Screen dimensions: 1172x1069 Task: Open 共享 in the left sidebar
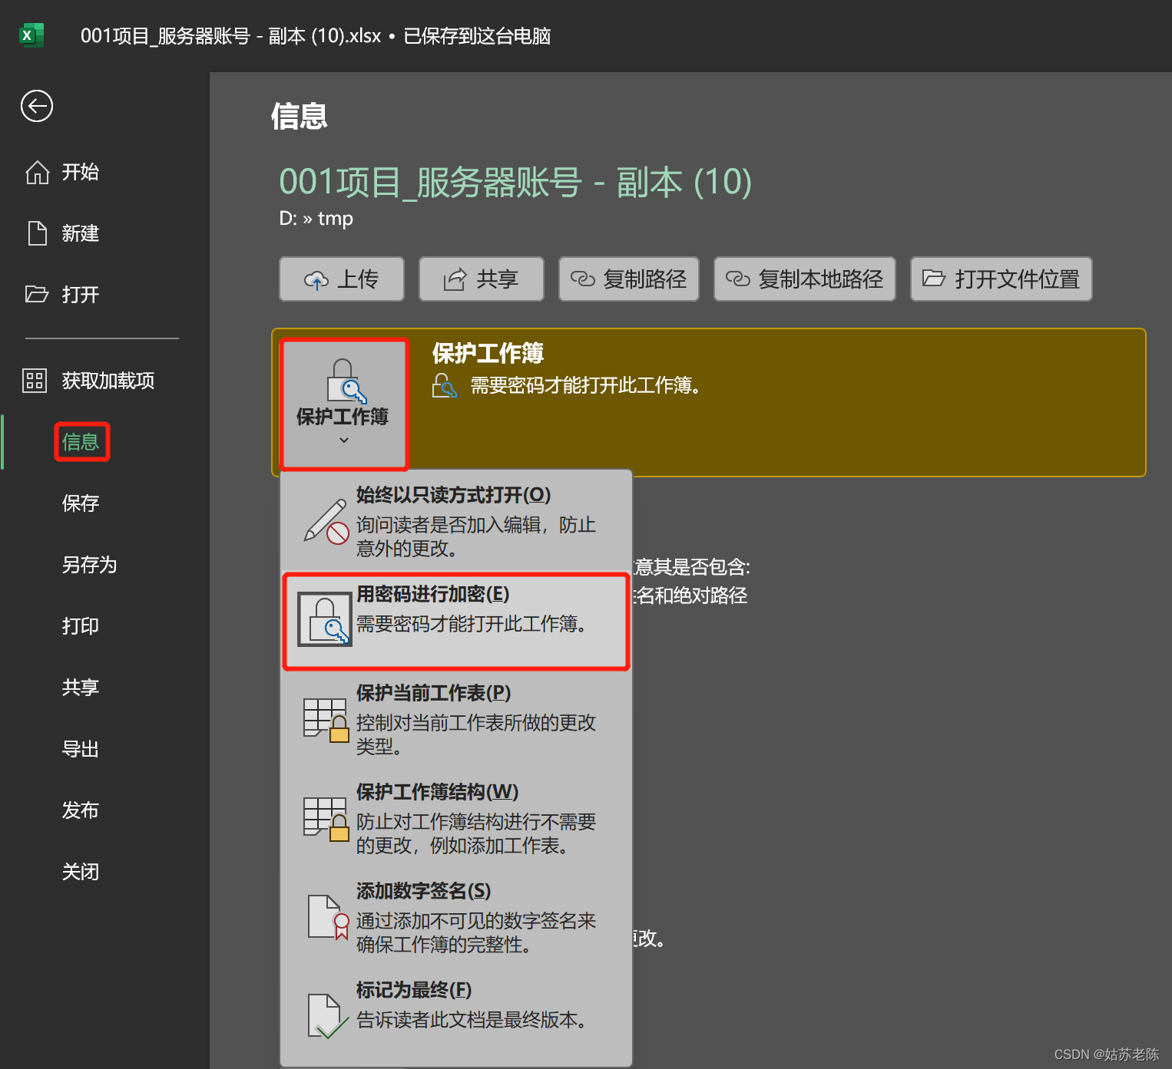tap(80, 688)
